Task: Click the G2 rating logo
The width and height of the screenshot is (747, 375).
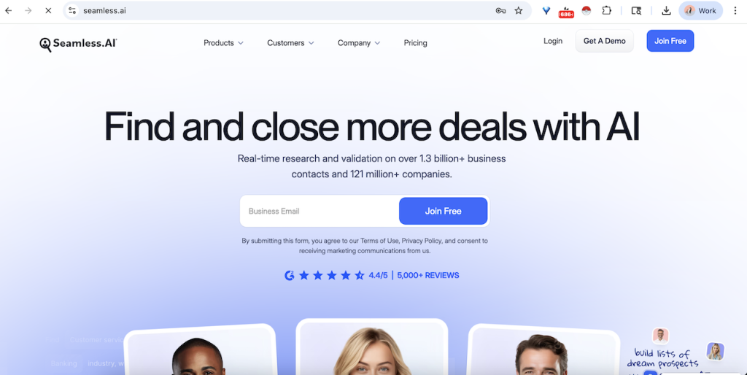Action: click(x=289, y=275)
